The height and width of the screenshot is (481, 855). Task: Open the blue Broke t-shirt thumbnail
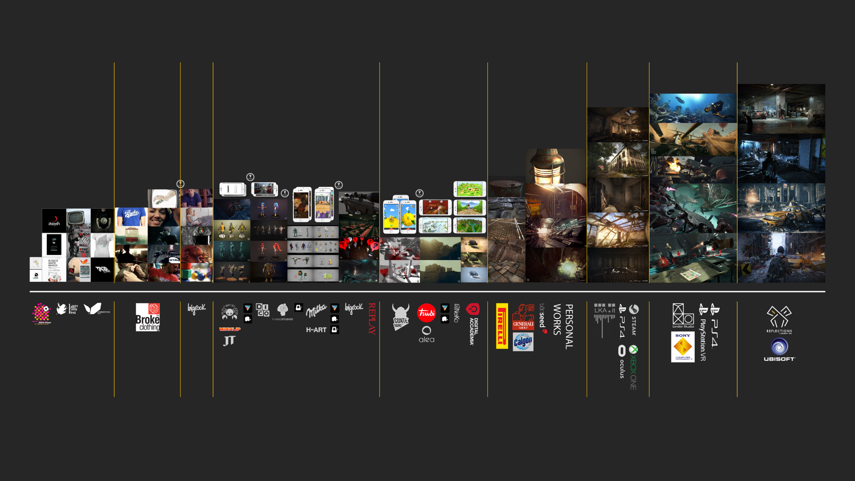131,217
